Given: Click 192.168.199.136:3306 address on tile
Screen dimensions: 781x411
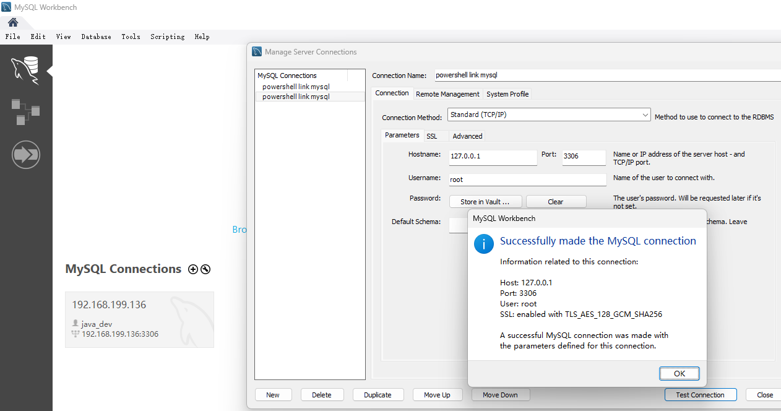Looking at the screenshot, I should point(120,334).
